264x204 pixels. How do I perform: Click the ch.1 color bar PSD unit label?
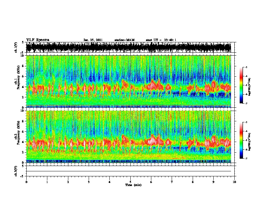click(x=250, y=87)
